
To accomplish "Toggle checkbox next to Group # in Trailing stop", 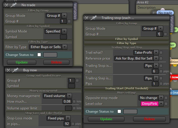I will click(165, 34).
